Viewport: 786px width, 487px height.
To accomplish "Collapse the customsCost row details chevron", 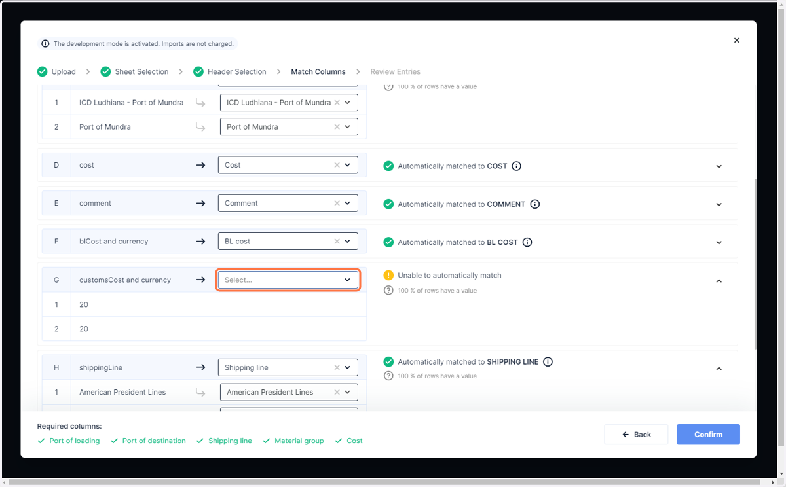I will [719, 281].
